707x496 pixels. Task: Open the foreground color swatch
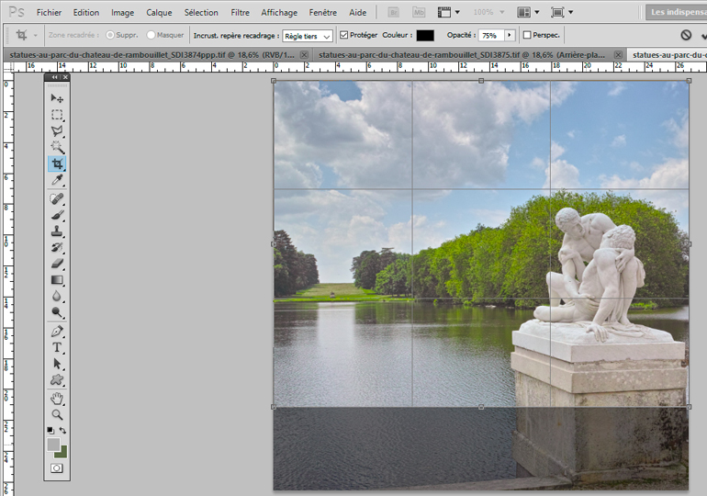pos(53,445)
